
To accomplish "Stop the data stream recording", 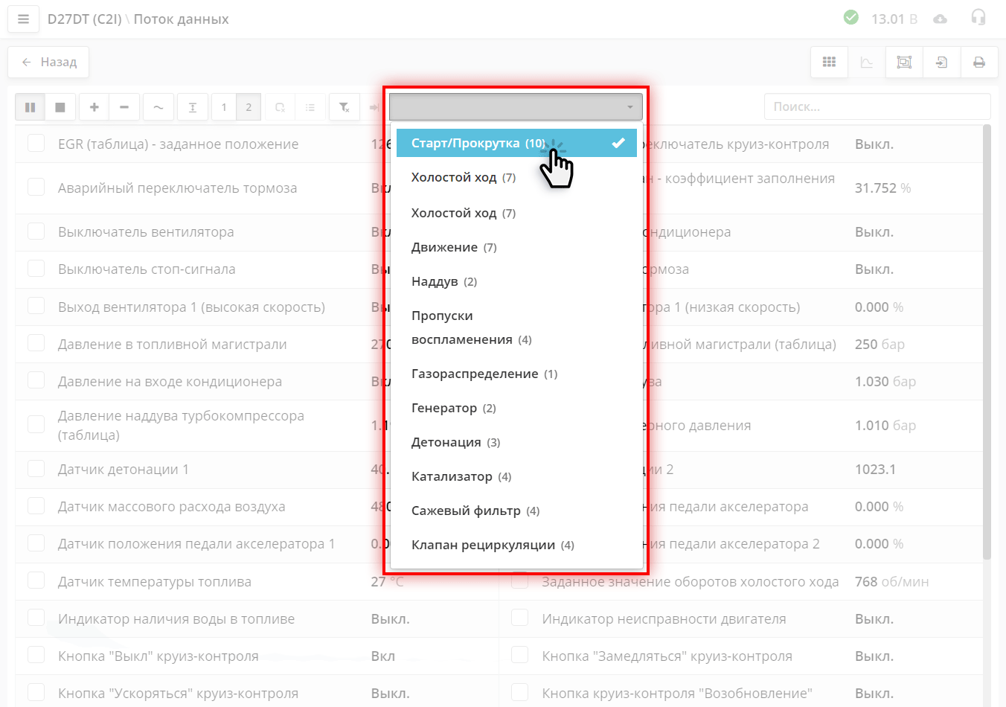I will (60, 107).
